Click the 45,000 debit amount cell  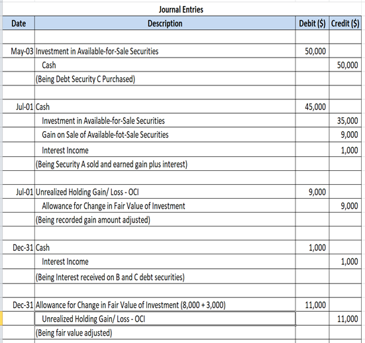312,107
